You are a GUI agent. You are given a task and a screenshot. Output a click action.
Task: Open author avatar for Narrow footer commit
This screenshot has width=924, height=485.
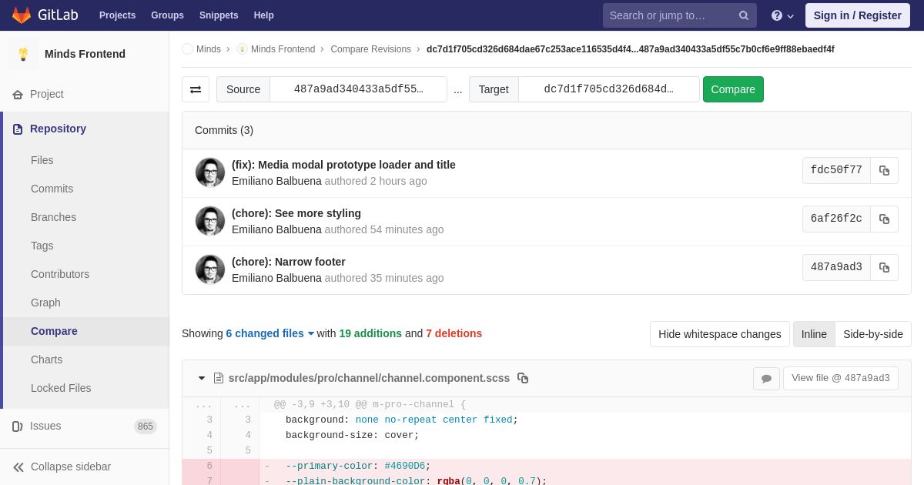210,269
